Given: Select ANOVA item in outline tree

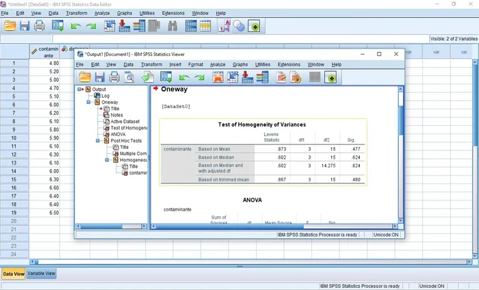Looking at the screenshot, I should (x=118, y=134).
